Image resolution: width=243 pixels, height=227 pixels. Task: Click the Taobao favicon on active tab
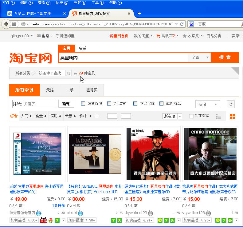click(x=74, y=13)
